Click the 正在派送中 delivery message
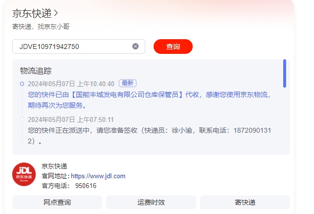This screenshot has width=314, height=214. coord(149,136)
